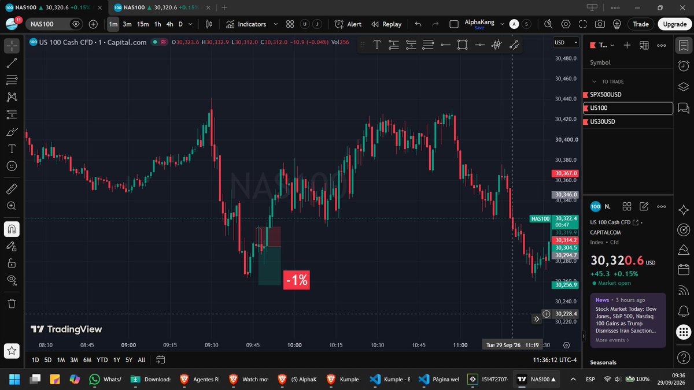
Task: Select the ruler measure tool
Action: tap(12, 189)
